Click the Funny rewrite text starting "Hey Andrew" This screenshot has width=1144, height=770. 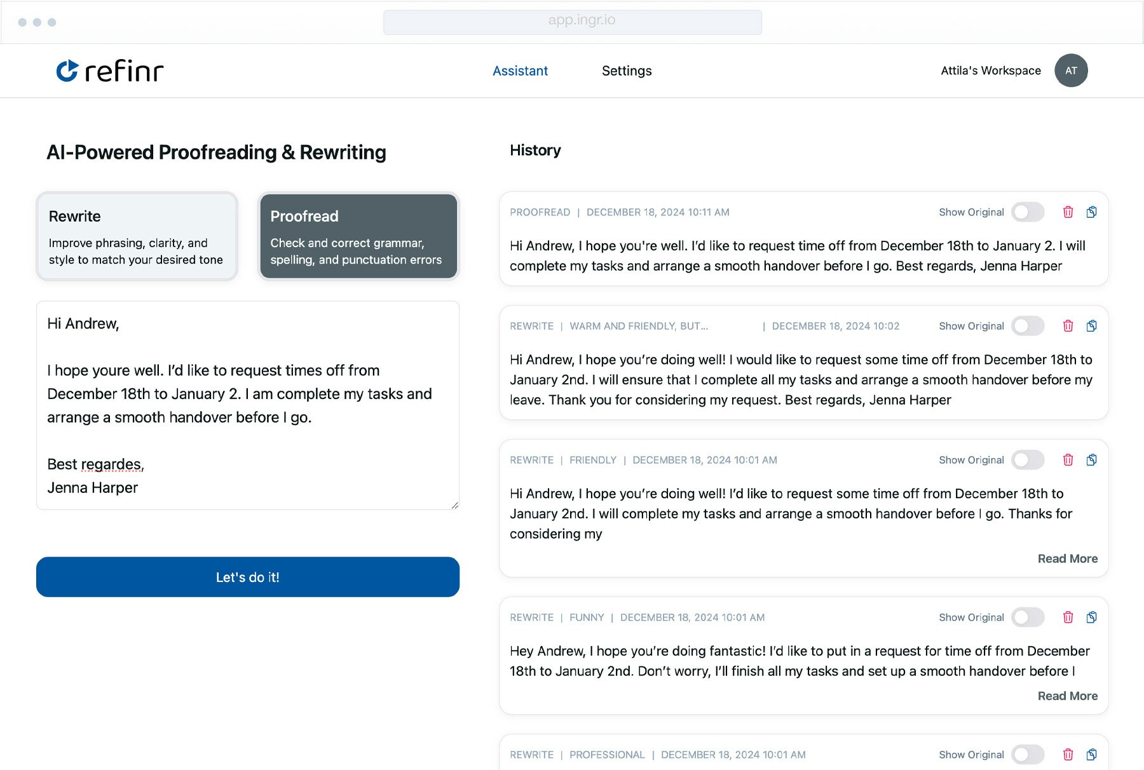coord(800,661)
